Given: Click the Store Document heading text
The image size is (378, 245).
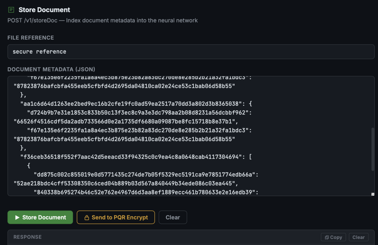Looking at the screenshot, I should pyautogui.click(x=44, y=10).
